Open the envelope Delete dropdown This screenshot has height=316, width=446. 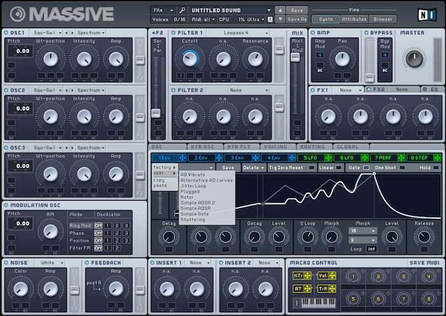(x=254, y=168)
